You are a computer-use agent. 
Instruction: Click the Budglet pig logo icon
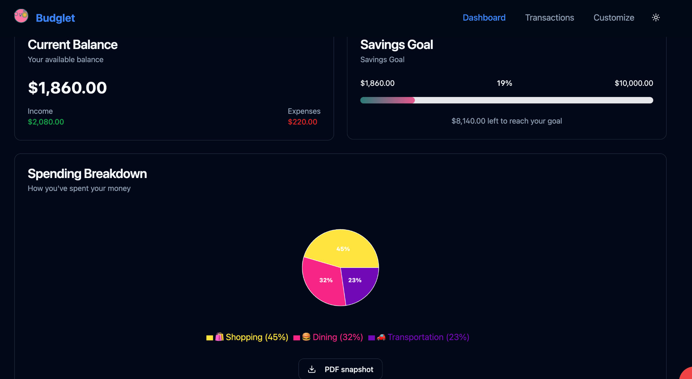(21, 16)
